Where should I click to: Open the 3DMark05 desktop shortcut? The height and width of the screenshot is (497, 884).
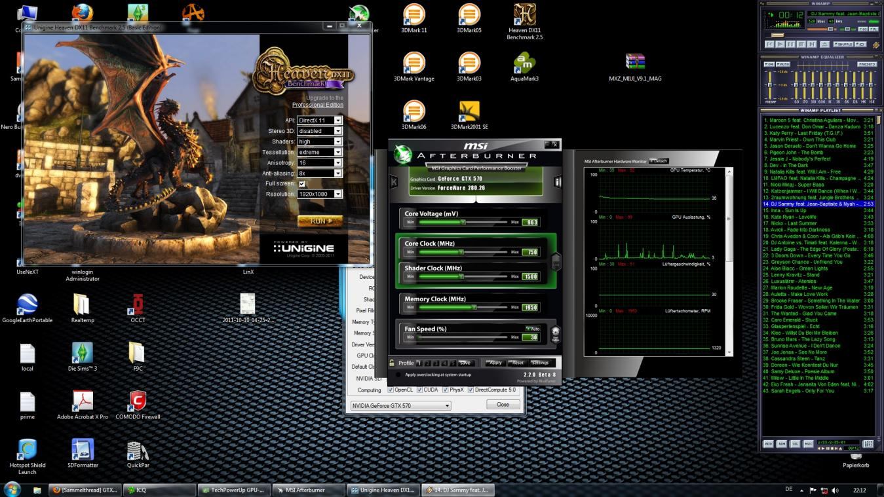point(469,18)
